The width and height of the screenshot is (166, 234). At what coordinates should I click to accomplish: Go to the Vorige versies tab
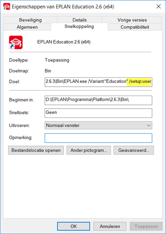tap(132, 20)
